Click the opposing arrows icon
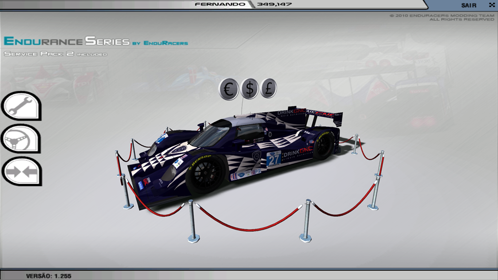 click(x=21, y=172)
